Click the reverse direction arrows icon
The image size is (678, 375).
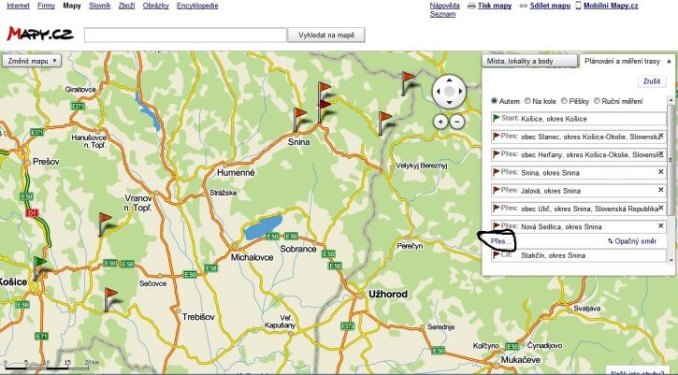point(610,241)
